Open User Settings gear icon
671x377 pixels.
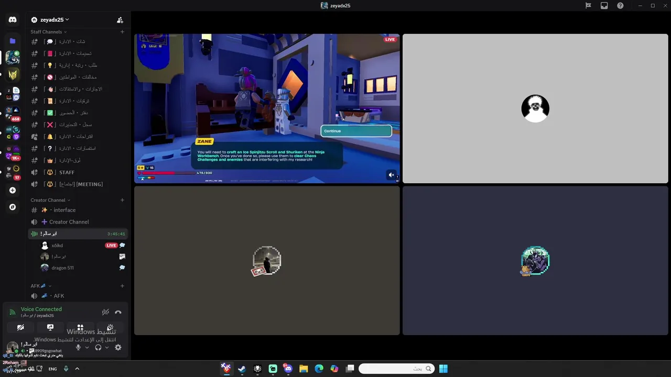[118, 347]
